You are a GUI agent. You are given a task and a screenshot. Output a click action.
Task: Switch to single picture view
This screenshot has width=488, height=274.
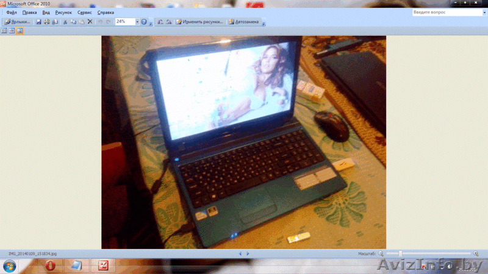(20, 31)
